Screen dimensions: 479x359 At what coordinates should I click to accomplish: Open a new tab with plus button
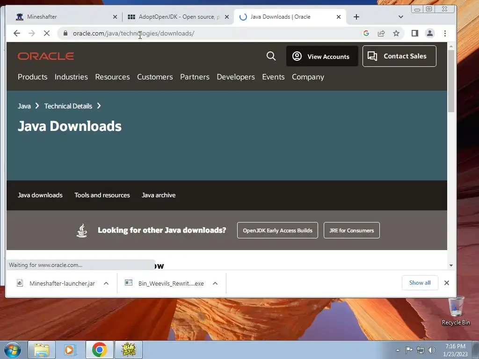coord(356,17)
